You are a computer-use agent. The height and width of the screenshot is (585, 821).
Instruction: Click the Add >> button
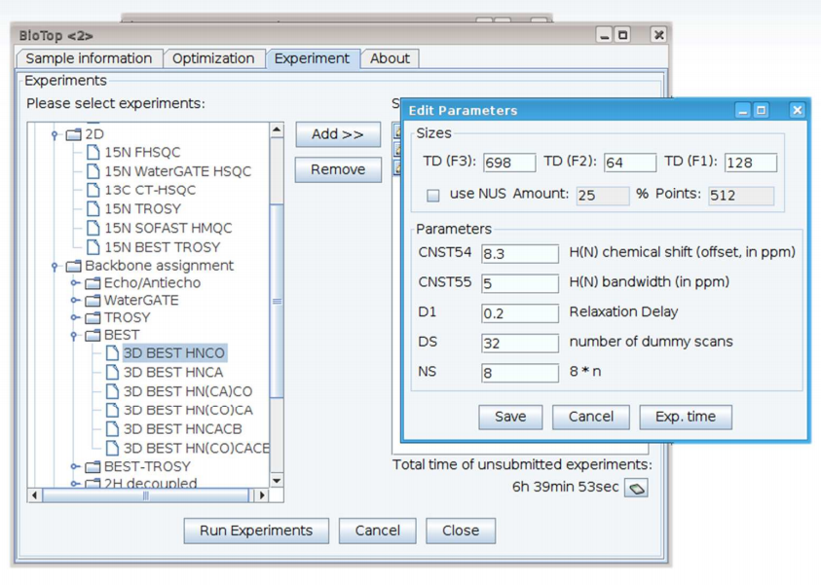[x=337, y=134]
